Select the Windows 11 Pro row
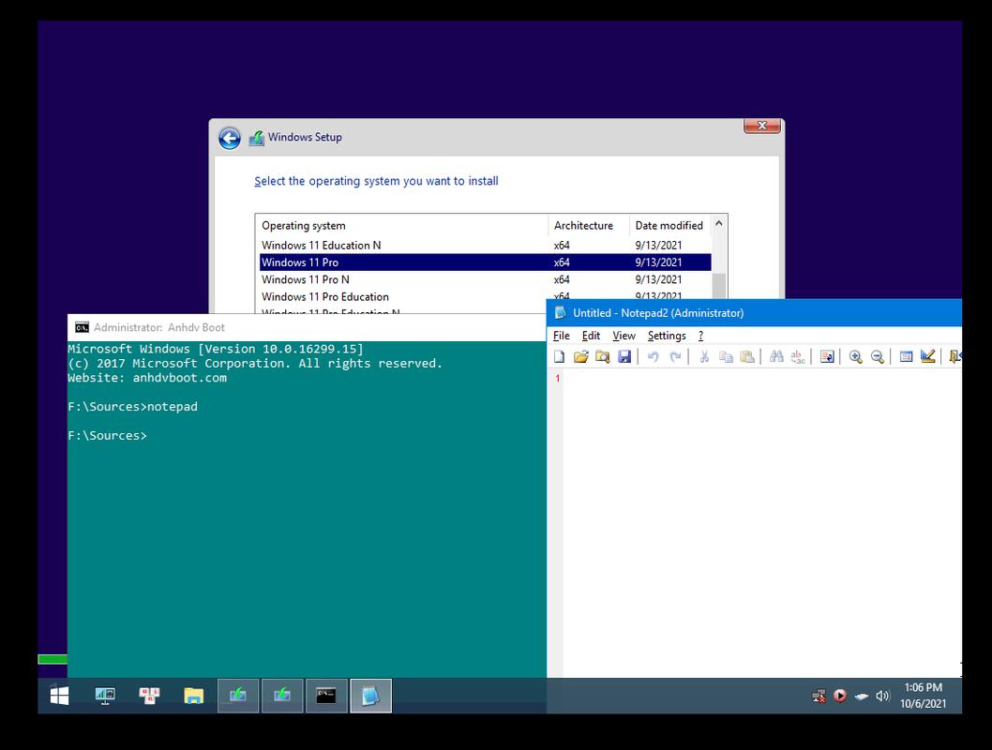This screenshot has height=750, width=992. 486,262
